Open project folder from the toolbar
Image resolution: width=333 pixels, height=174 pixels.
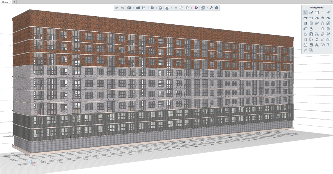[x=138, y=8]
